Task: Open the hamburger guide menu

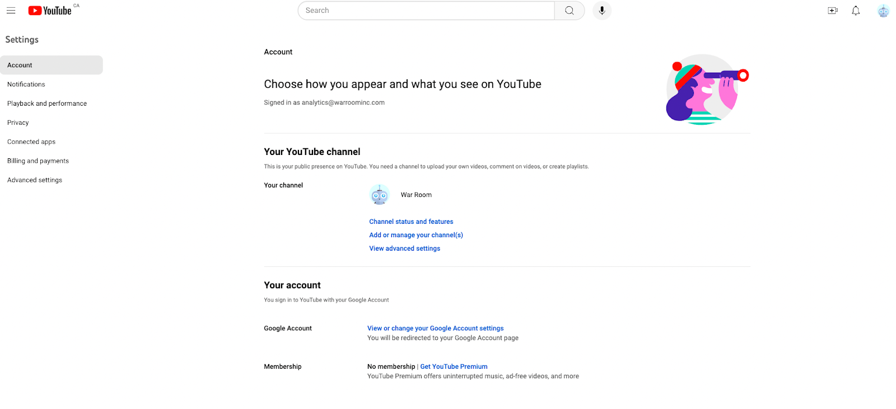Action: click(11, 11)
